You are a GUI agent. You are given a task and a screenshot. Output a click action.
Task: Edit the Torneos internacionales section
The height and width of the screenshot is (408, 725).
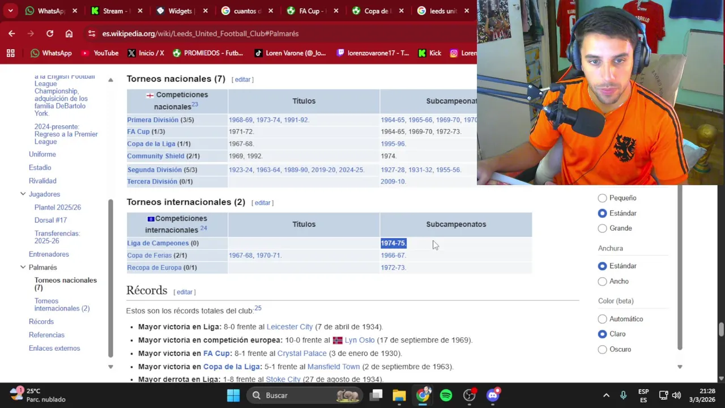(262, 203)
